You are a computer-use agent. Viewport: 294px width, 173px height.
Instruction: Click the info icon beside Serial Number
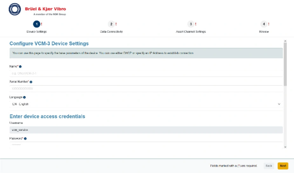pyautogui.click(x=31, y=82)
